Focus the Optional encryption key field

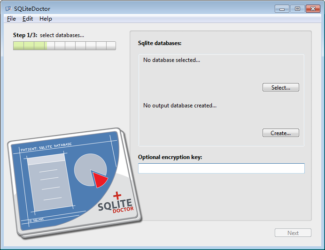(221, 168)
